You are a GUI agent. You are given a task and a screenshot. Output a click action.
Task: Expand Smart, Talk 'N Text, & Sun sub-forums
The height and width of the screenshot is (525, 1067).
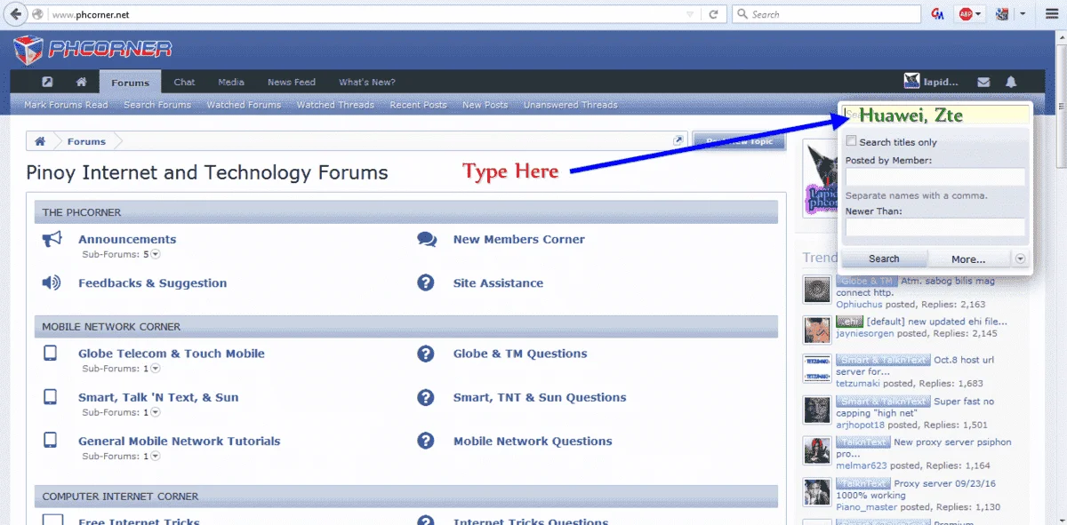tap(156, 412)
